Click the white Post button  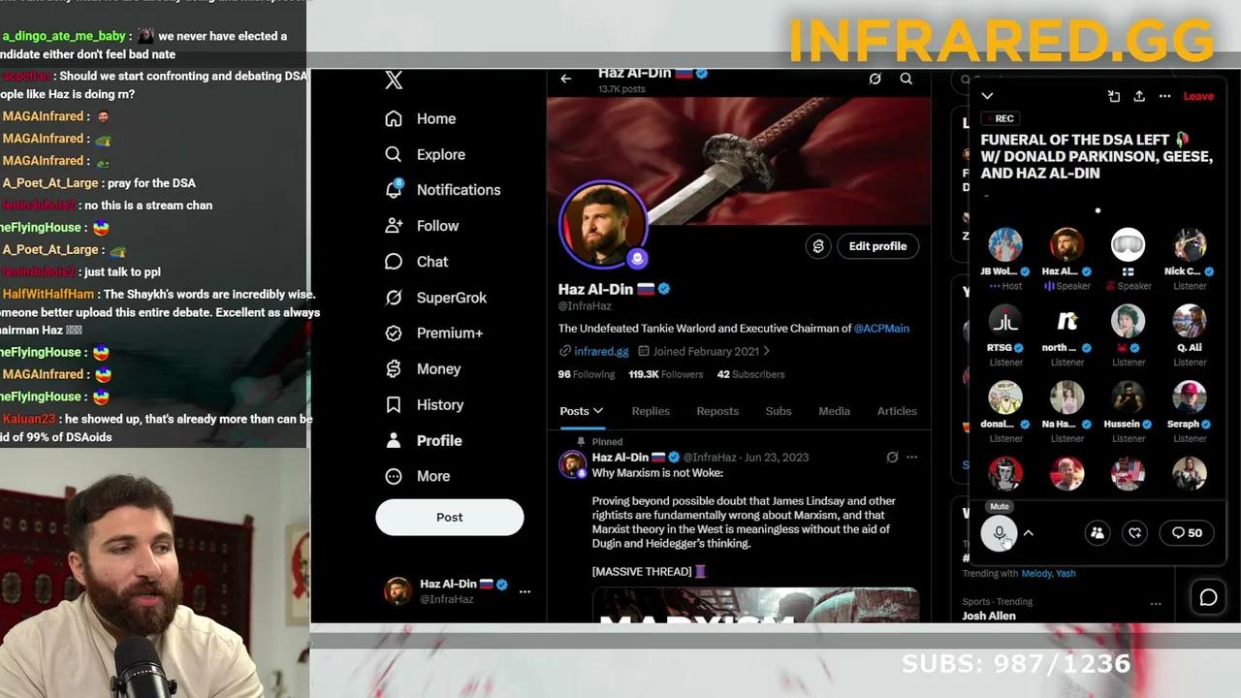click(x=450, y=517)
